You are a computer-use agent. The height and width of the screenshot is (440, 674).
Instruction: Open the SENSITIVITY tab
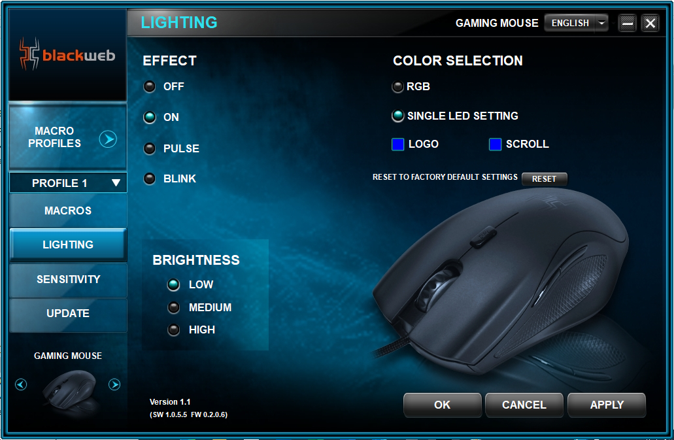(68, 280)
